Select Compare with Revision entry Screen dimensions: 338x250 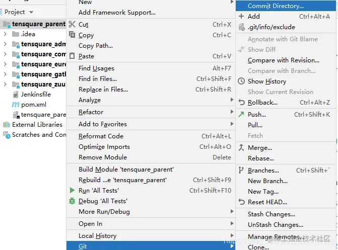[286, 60]
